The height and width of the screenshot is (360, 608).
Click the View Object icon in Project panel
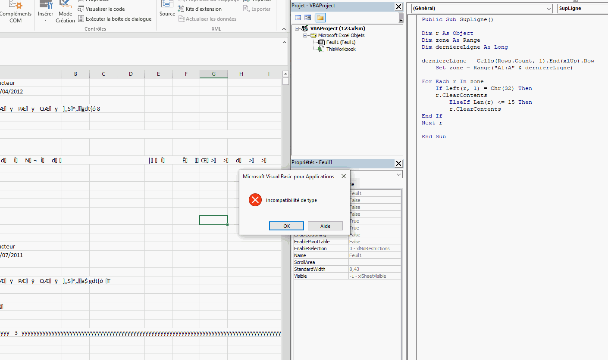tap(308, 18)
